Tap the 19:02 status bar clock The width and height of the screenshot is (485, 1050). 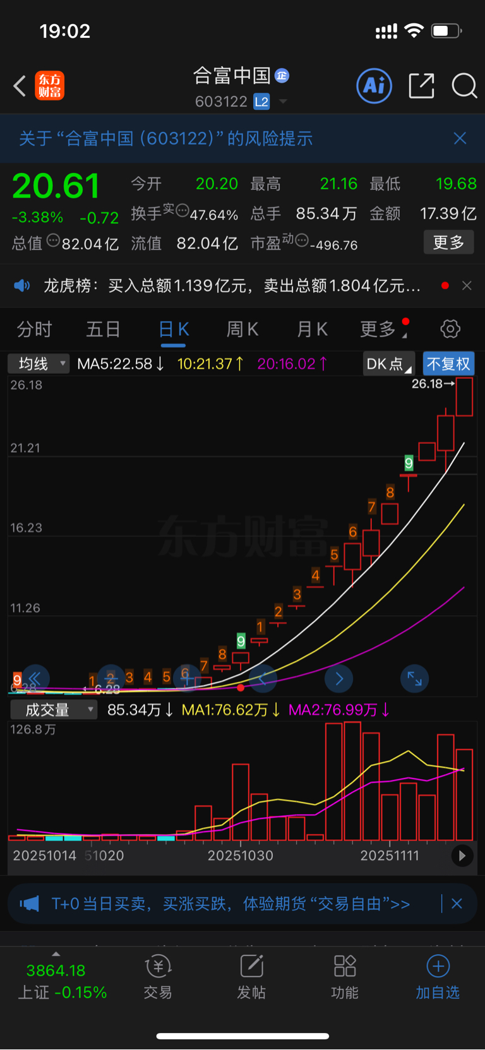pos(65,31)
